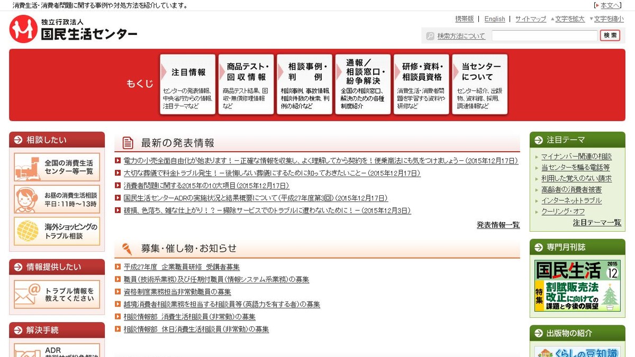Click the document icon next to 最新の発表情報

128,143
